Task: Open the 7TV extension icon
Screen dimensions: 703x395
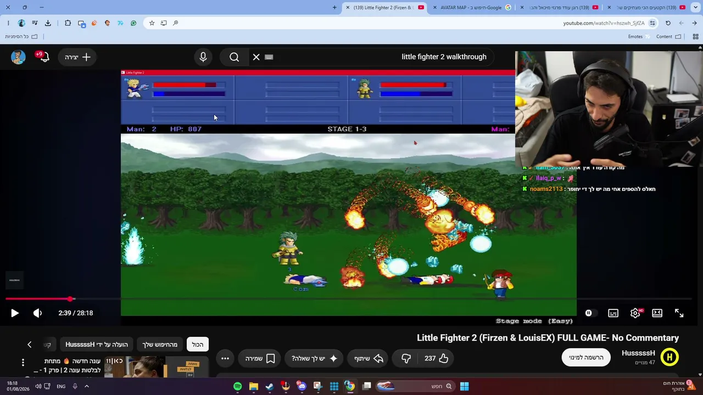Action: tap(120, 23)
